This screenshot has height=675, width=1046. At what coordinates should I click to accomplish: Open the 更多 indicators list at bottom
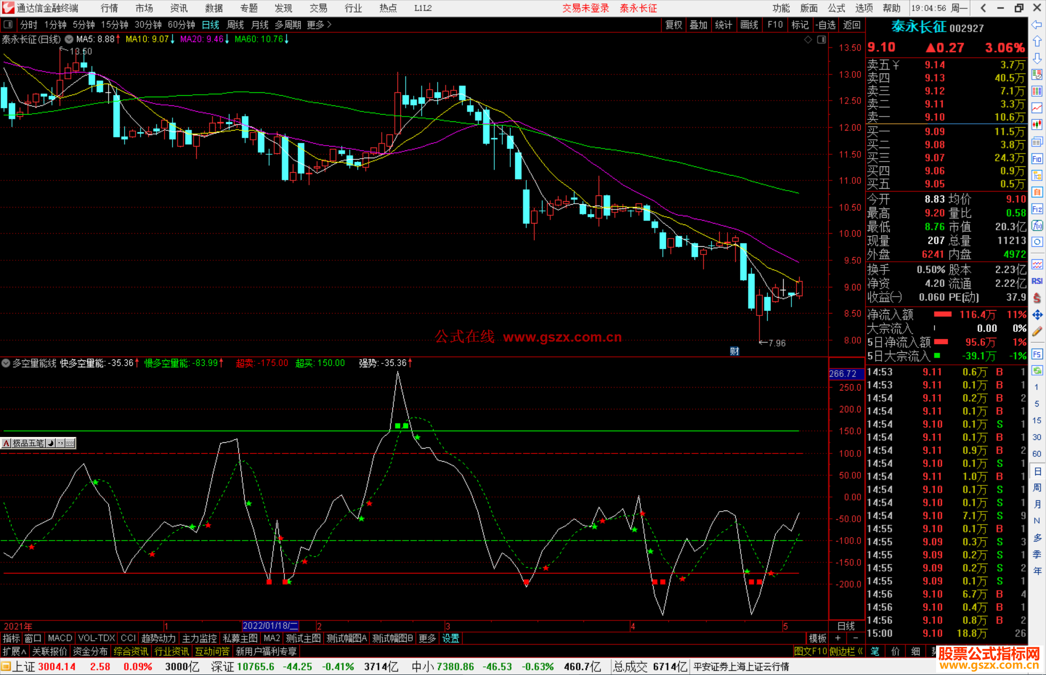coord(427,638)
